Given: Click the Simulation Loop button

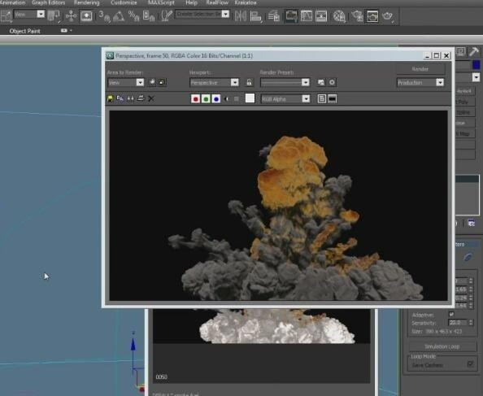Looking at the screenshot, I should point(442,346).
